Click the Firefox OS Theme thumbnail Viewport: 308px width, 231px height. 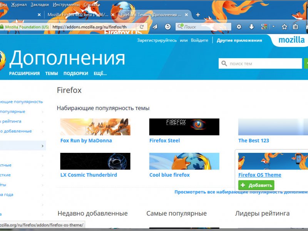(x=273, y=161)
